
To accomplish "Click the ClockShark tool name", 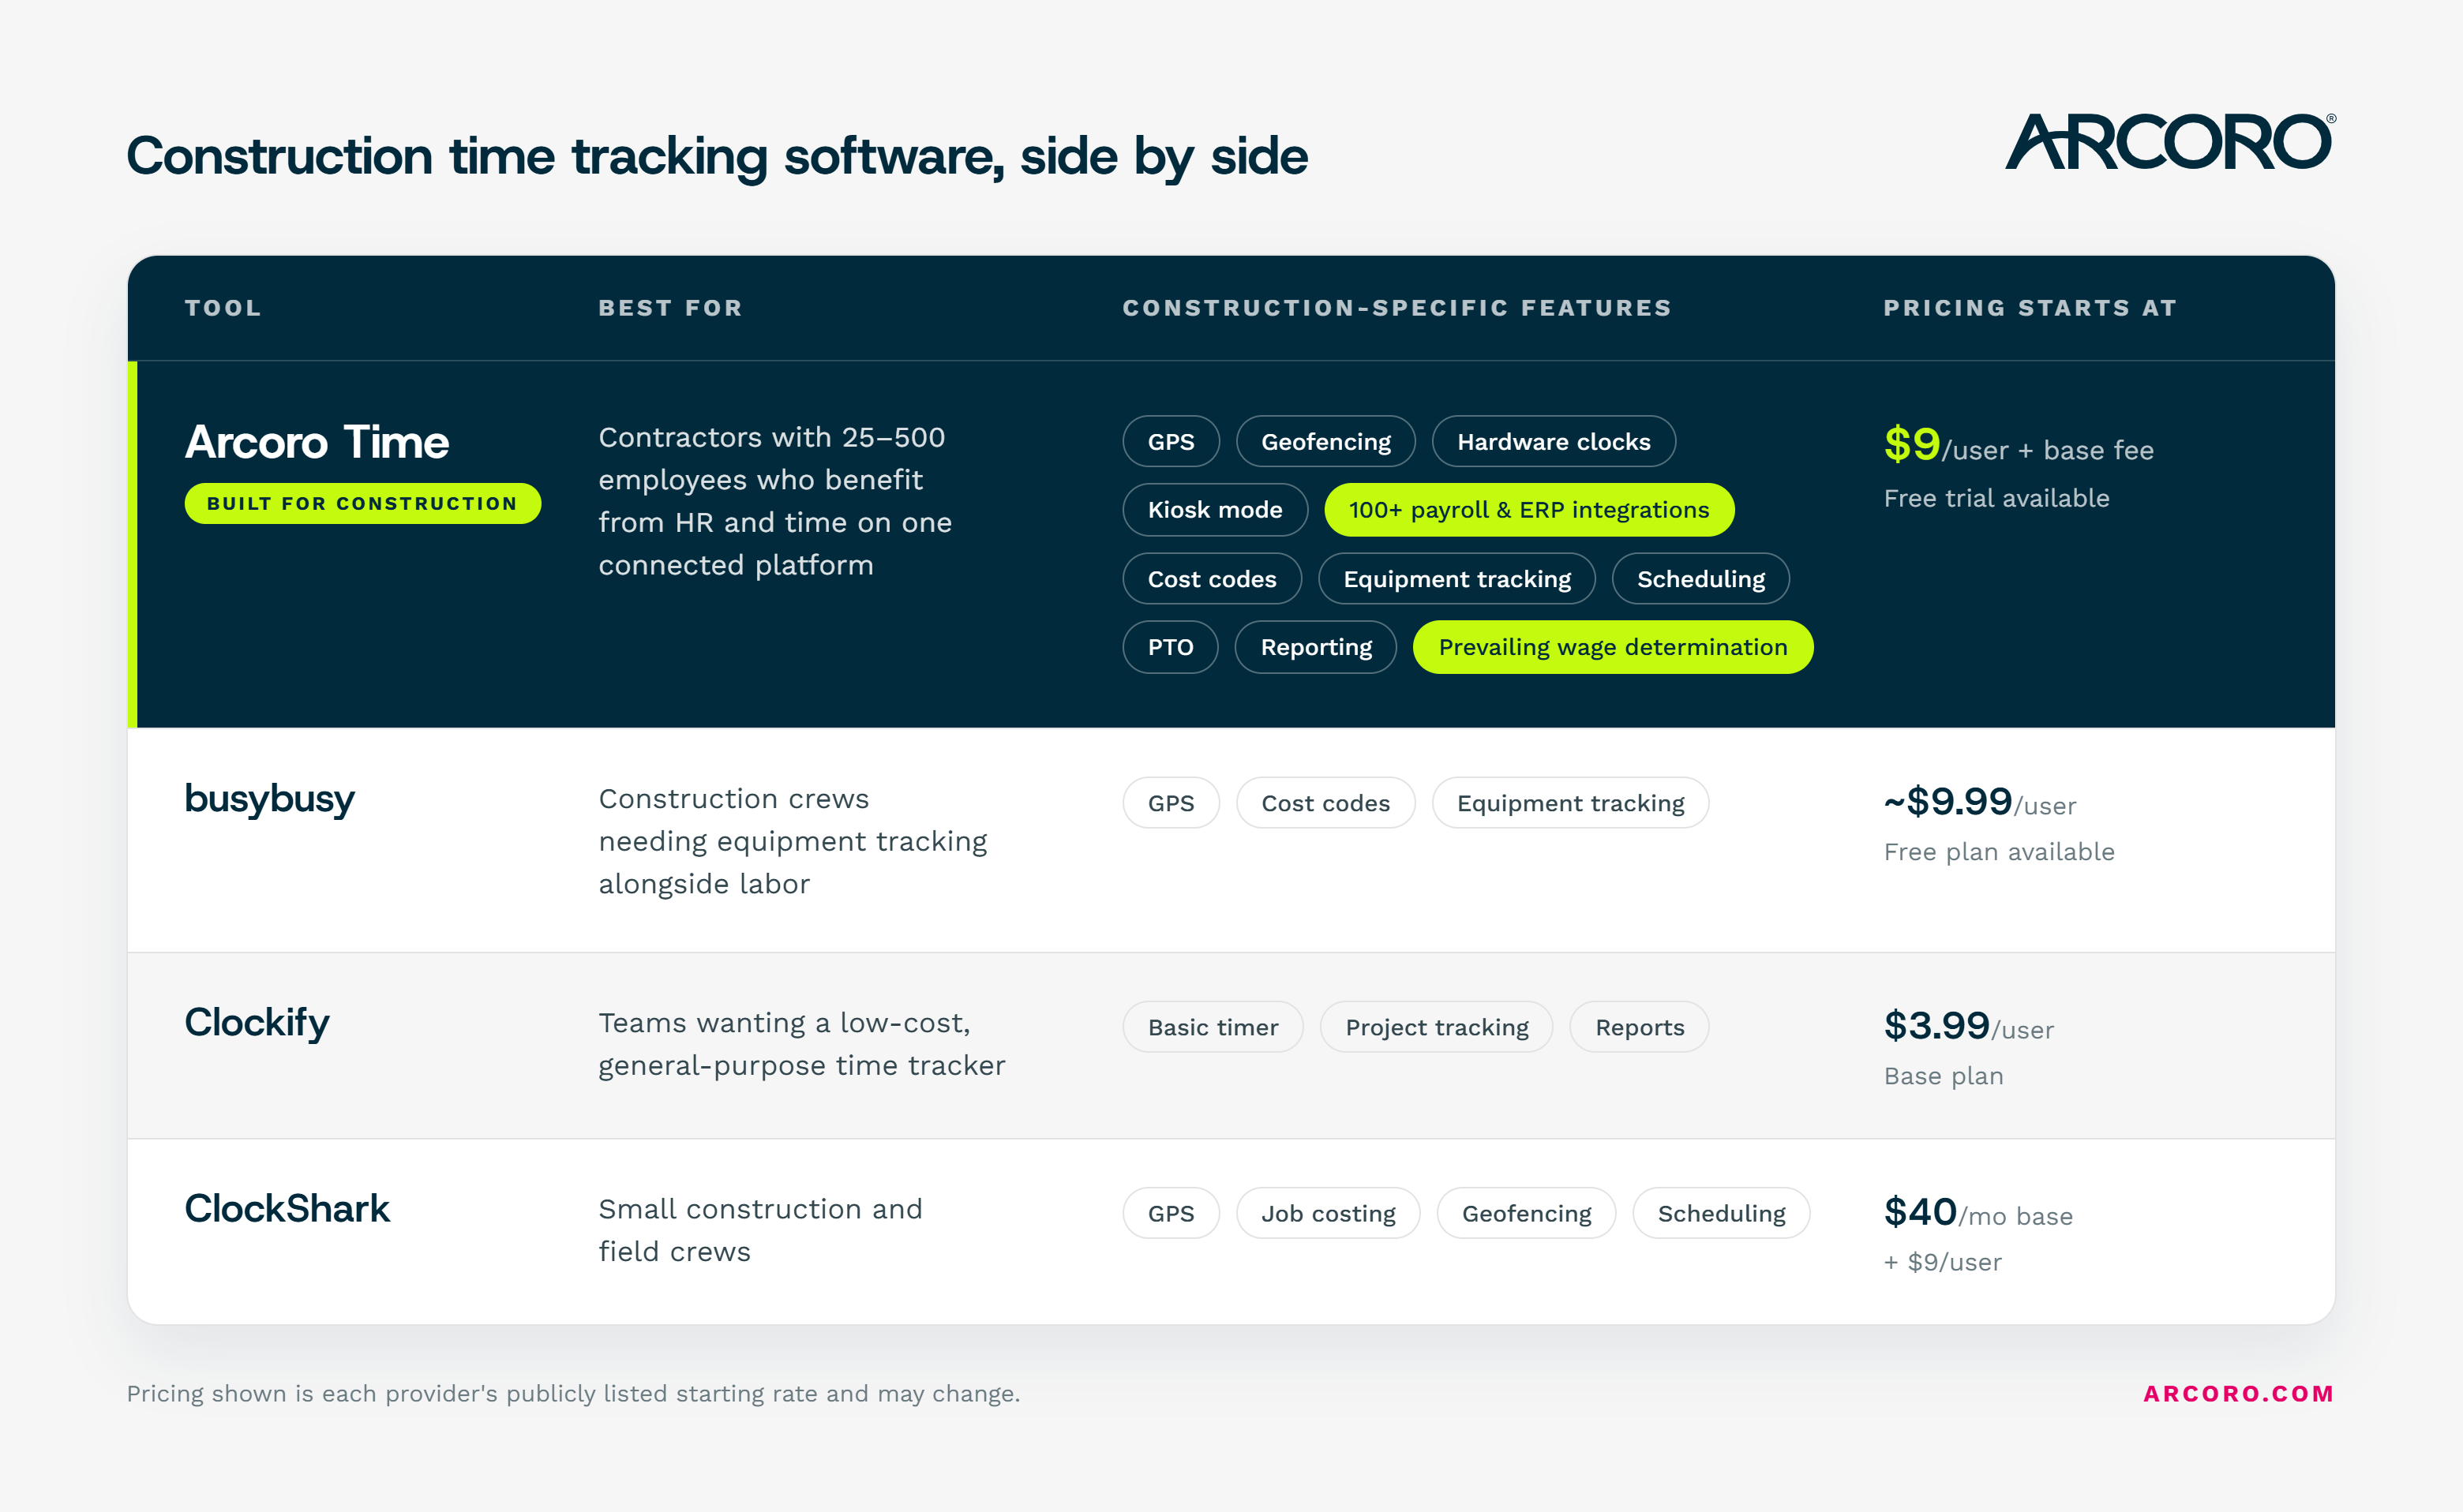I will click(x=287, y=1208).
